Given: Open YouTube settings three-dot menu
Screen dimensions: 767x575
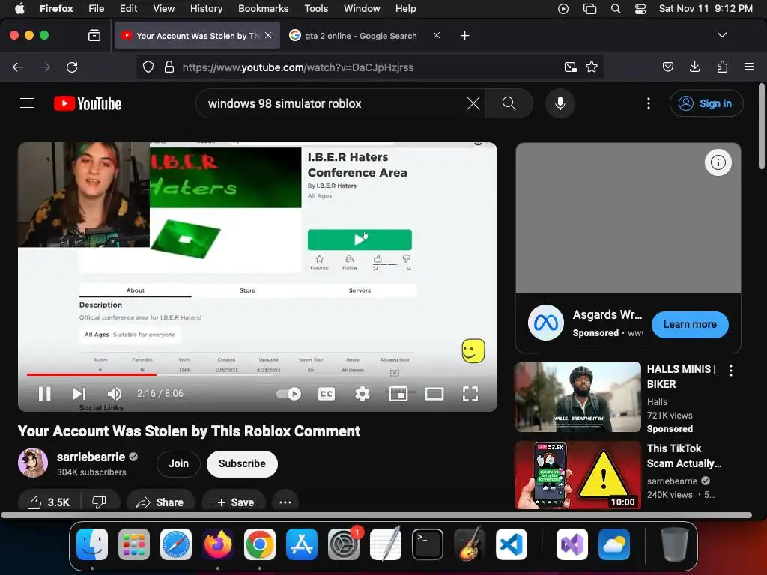Looking at the screenshot, I should [x=649, y=103].
